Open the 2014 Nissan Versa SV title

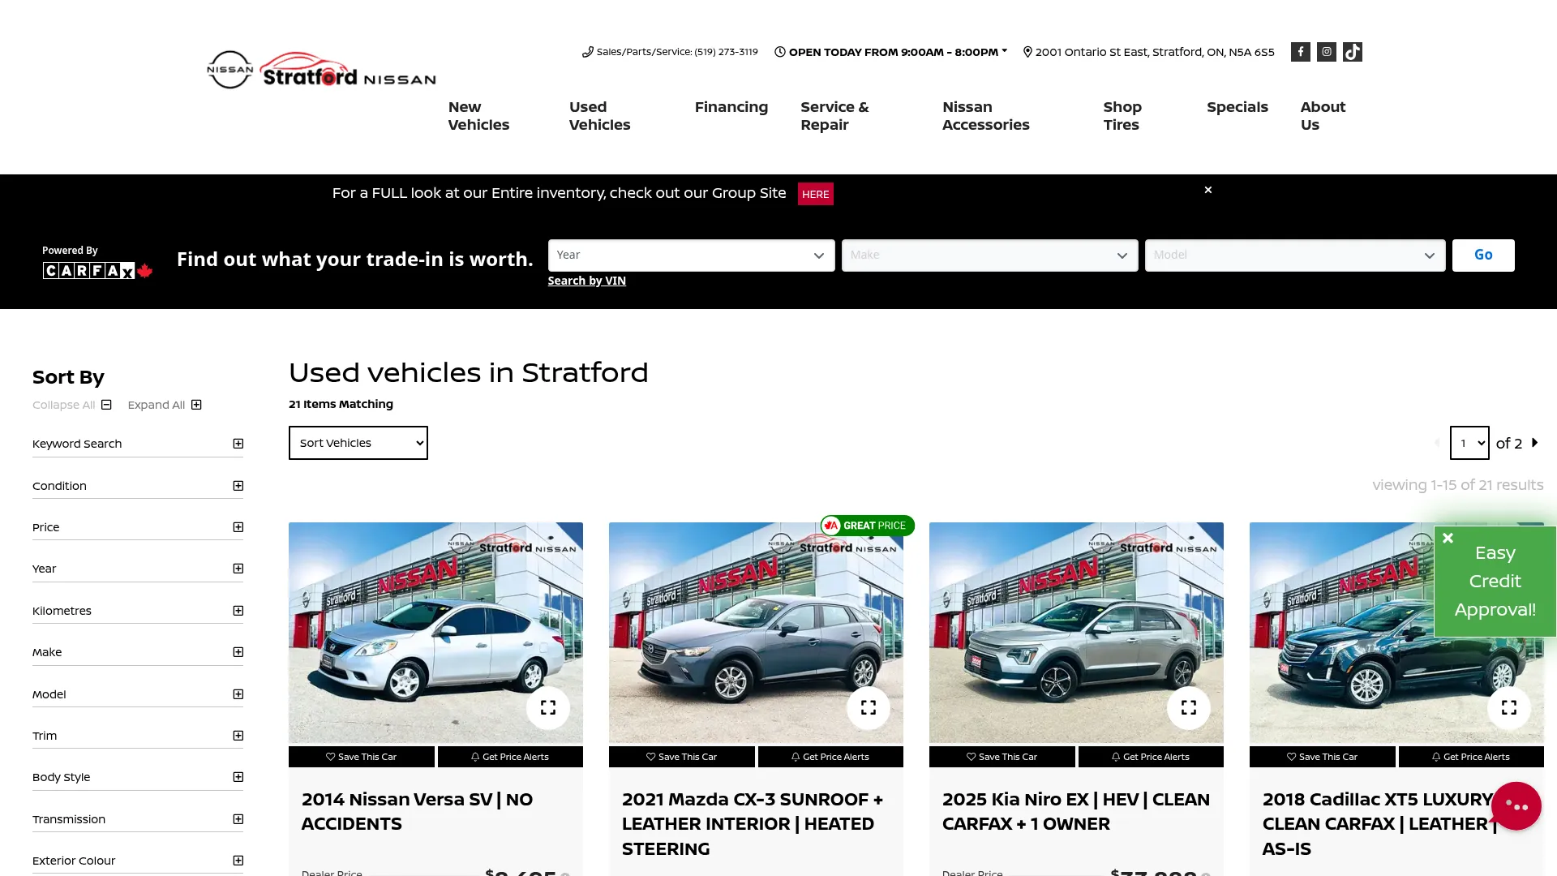(x=417, y=811)
